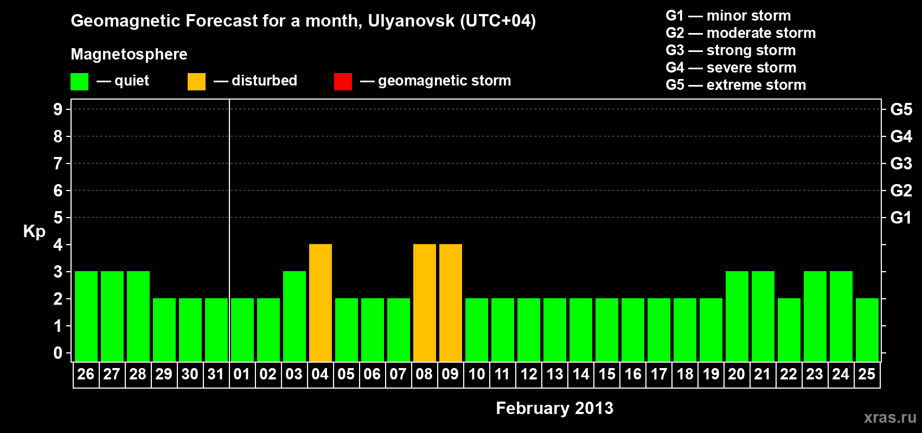The image size is (922, 433).
Task: Click the green bar for day 25
Action: tap(867, 330)
